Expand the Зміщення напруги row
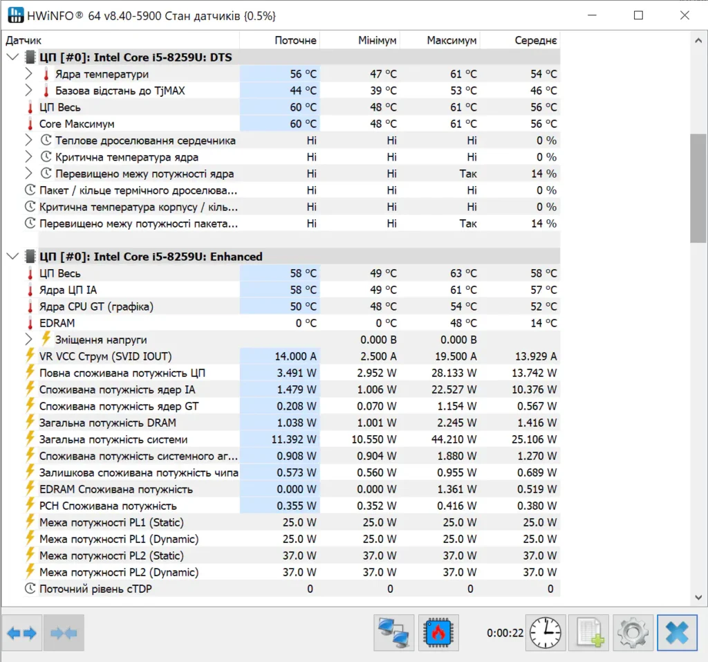Image resolution: width=708 pixels, height=662 pixels. pos(28,340)
